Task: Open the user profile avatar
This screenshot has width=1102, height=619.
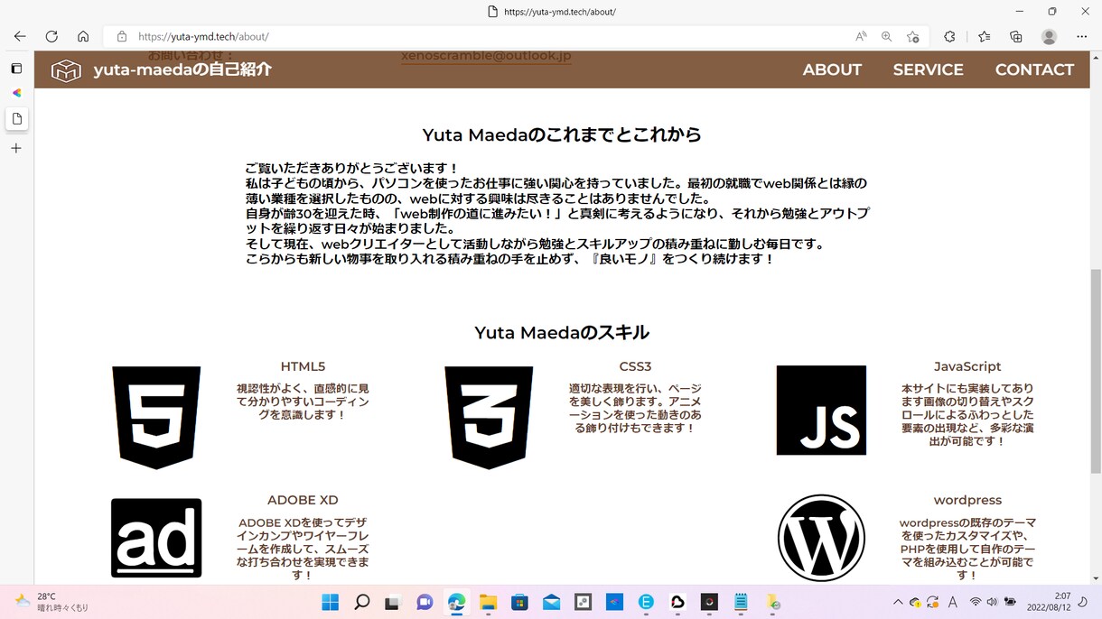Action: point(1049,37)
